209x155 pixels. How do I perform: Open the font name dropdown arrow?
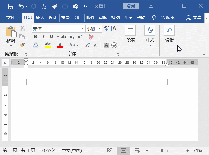click(x=83, y=28)
